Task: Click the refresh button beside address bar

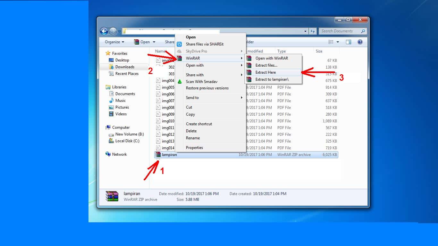Action: 313,31
